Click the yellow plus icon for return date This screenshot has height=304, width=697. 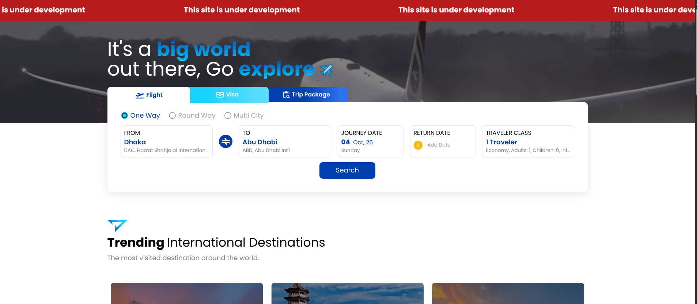[418, 145]
